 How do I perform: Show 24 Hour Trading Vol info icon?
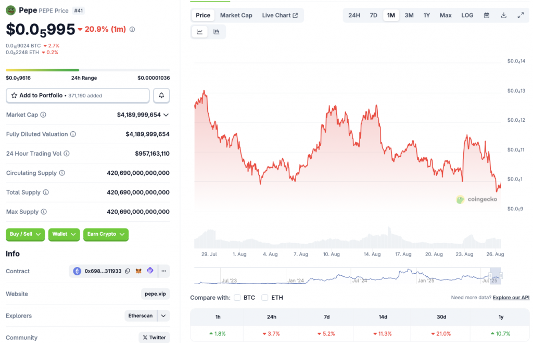[x=67, y=154]
